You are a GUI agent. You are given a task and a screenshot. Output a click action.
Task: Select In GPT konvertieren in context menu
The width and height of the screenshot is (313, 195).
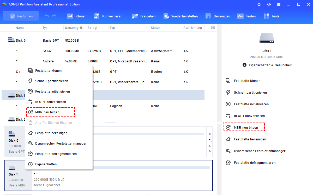click(59, 102)
